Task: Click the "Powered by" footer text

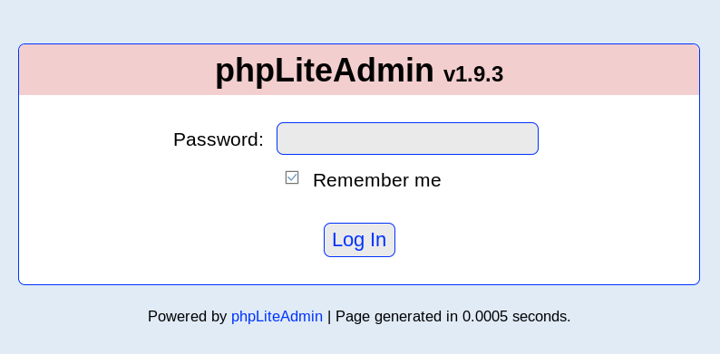Action: click(x=188, y=316)
